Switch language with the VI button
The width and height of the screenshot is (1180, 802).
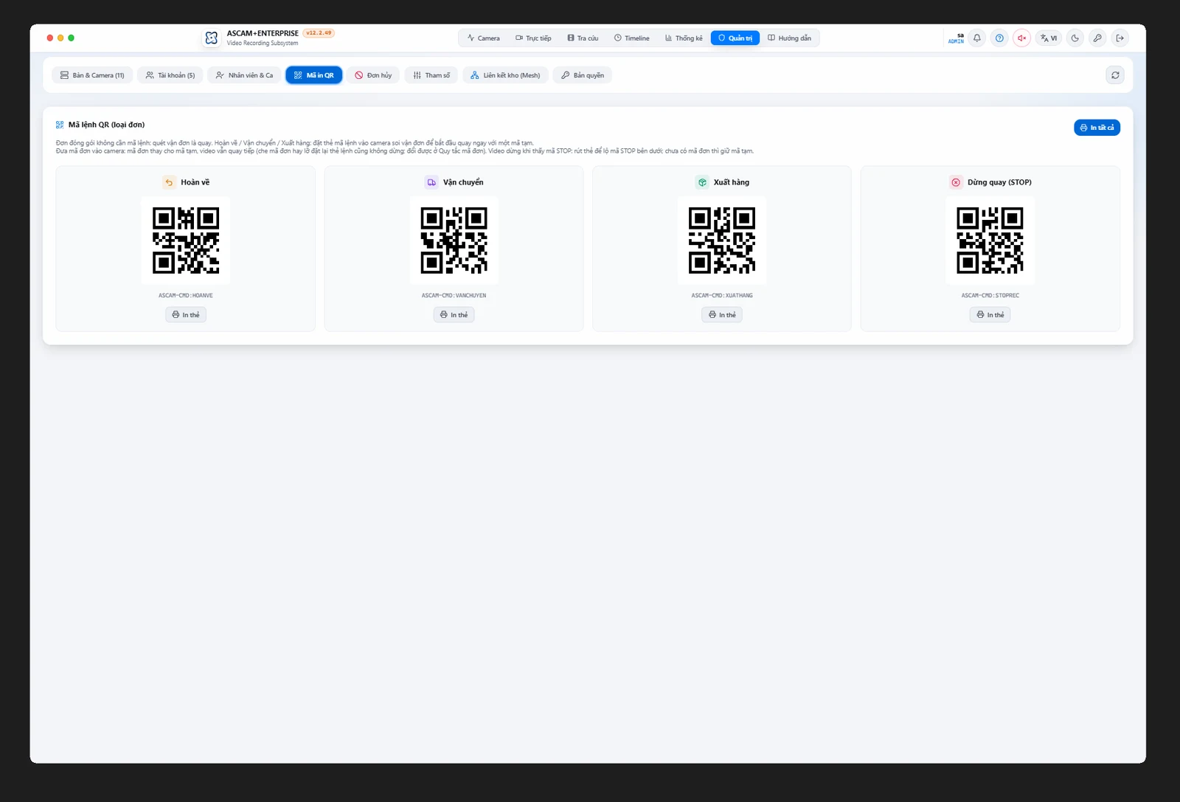(1049, 38)
